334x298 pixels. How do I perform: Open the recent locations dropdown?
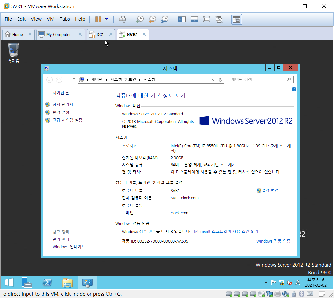click(x=67, y=80)
